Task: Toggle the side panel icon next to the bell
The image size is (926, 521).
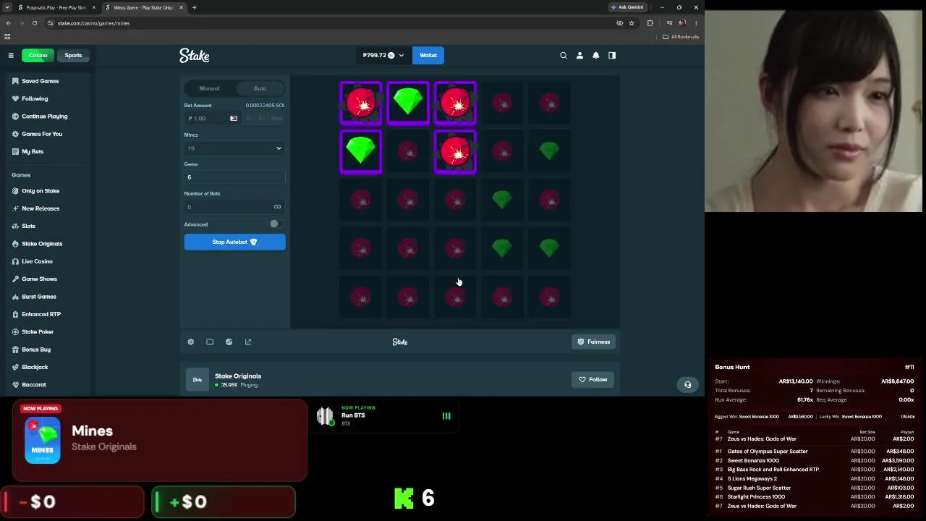Action: point(612,55)
